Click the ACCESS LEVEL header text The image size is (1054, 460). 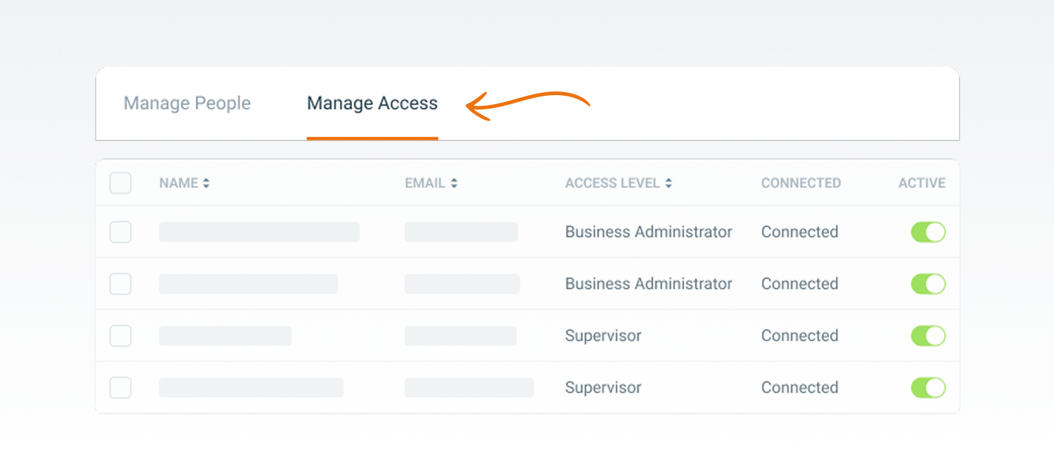tap(612, 183)
